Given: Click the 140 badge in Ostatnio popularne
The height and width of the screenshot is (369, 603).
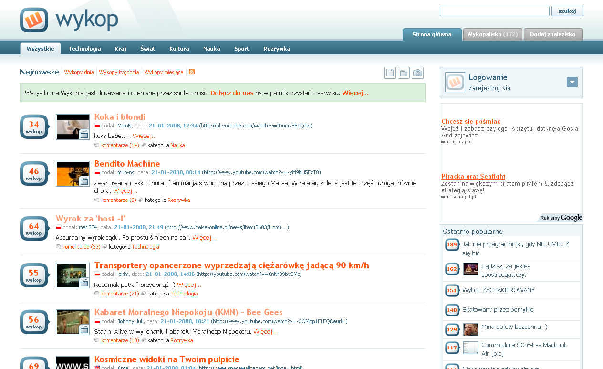Looking at the screenshot, I should tap(452, 310).
